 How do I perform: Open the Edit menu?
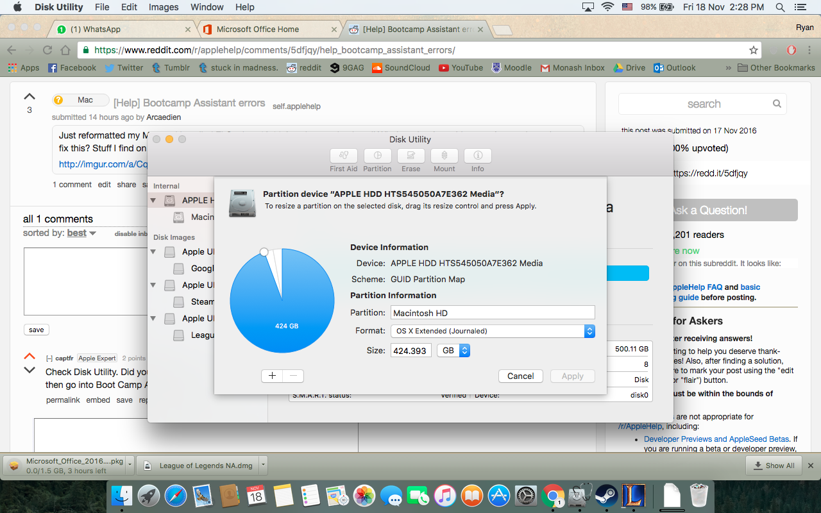tap(130, 7)
